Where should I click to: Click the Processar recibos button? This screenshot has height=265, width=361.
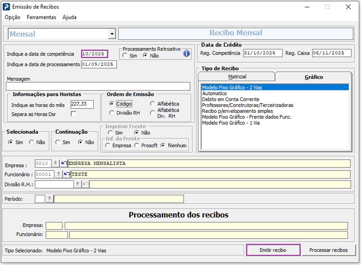[x=328, y=250]
